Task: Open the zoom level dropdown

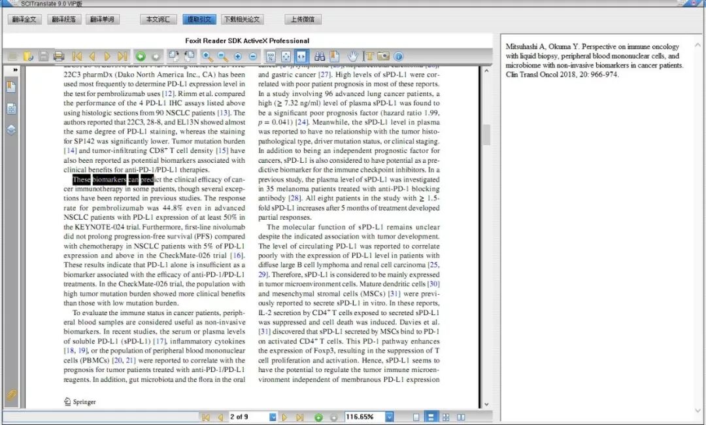Action: tap(390, 417)
